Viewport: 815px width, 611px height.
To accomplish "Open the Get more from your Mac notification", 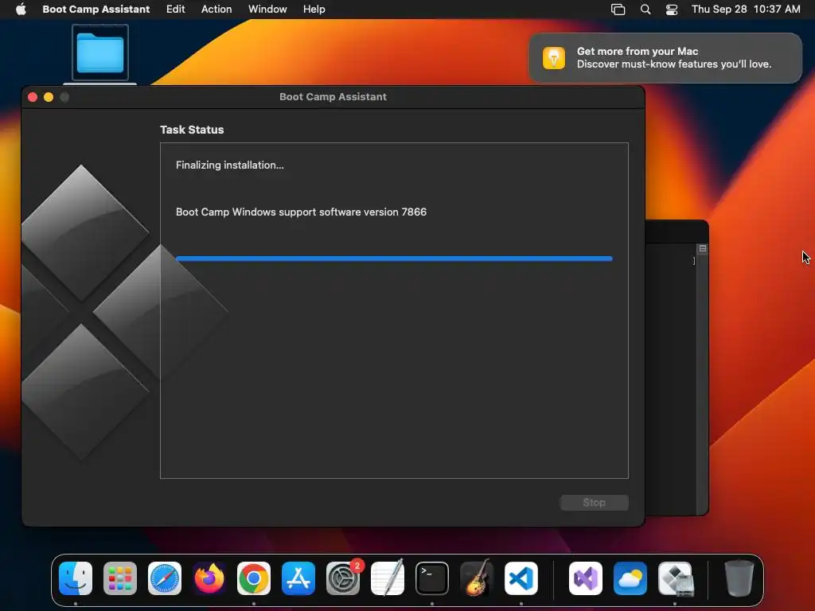I will pyautogui.click(x=665, y=57).
